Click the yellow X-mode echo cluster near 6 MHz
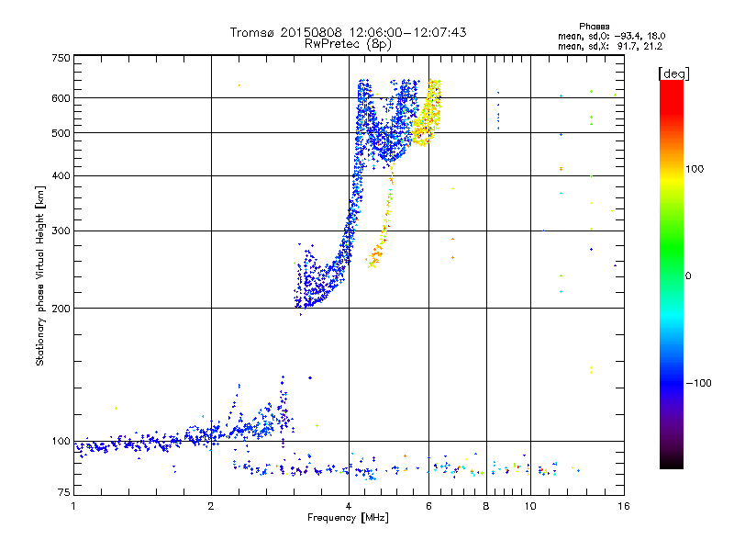 427,112
